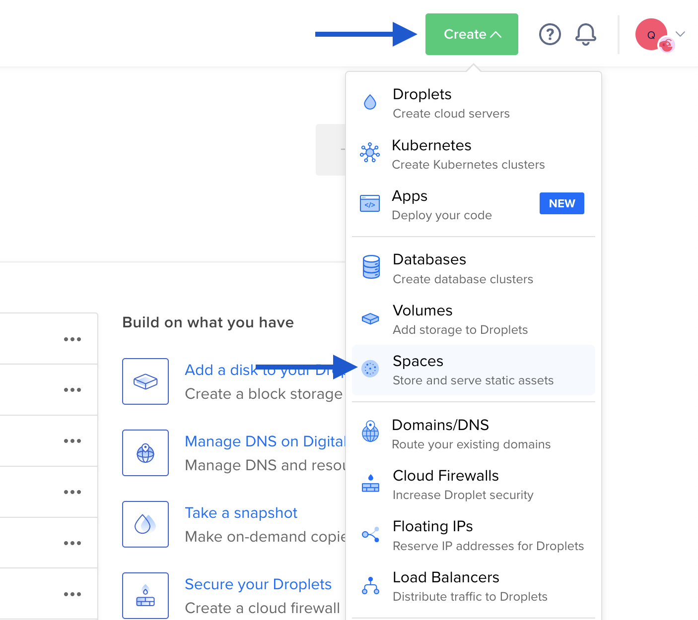Click the red account avatar
This screenshot has width=698, height=620.
click(x=651, y=34)
